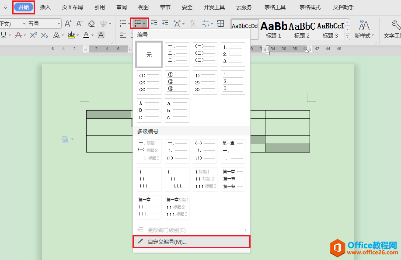Open the underline style dropdown arrow
Image resolution: width=401 pixels, height=260 pixels.
pyautogui.click(x=10, y=35)
